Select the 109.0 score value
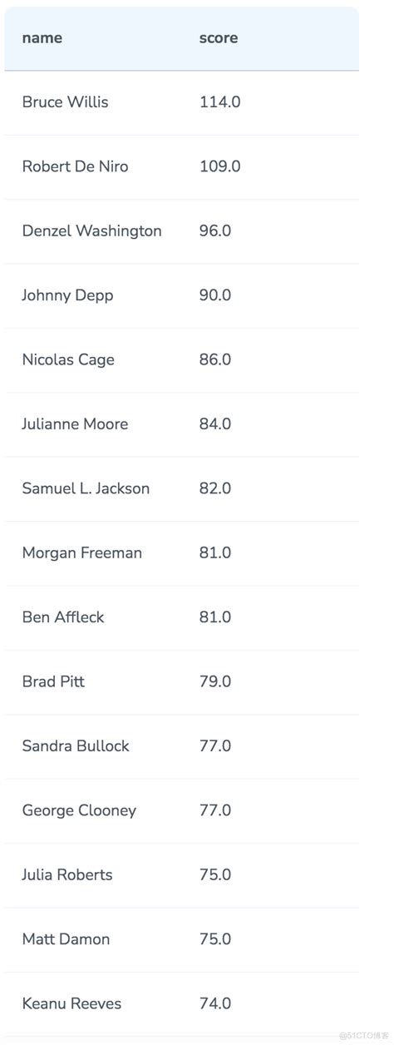 pos(220,166)
